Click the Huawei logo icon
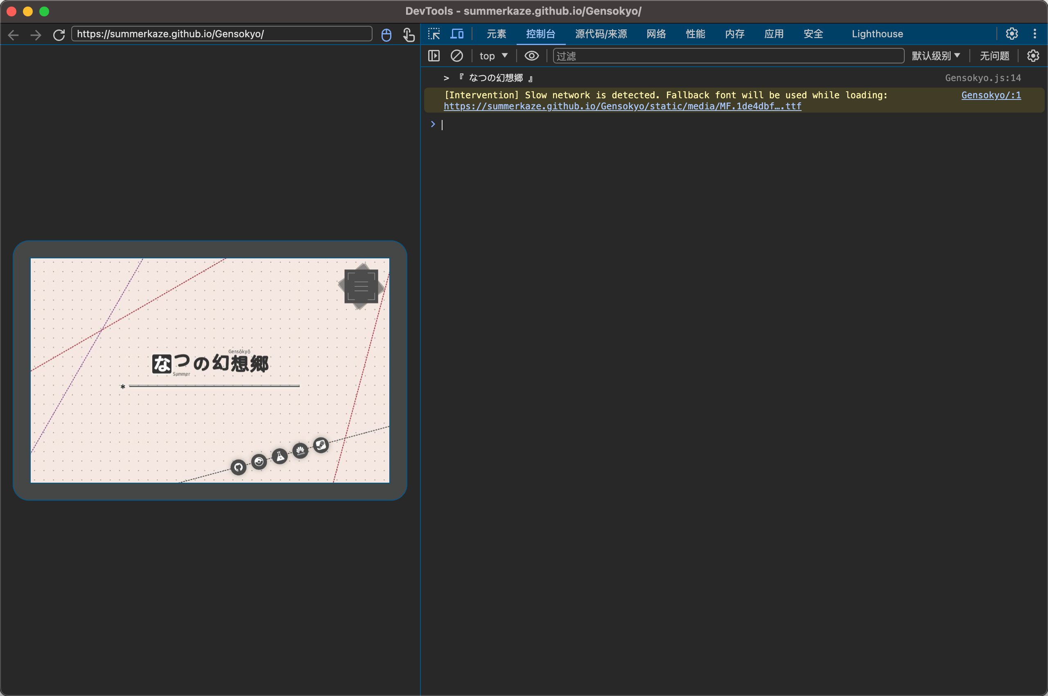The image size is (1048, 696). point(300,451)
